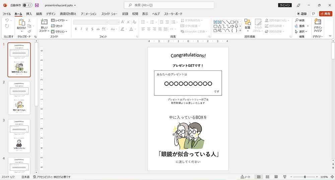Screen dimensions: 335x180
Task: Open the Select (選択) dropdown
Action: coord(301,31)
